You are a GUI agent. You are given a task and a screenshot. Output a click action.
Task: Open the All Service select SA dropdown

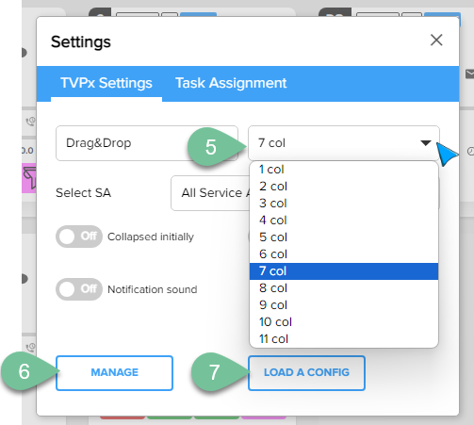click(210, 193)
